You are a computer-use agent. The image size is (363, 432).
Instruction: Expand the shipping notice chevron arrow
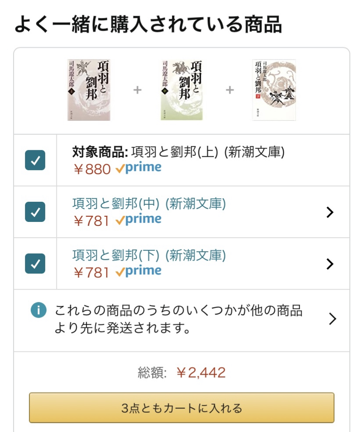click(332, 319)
